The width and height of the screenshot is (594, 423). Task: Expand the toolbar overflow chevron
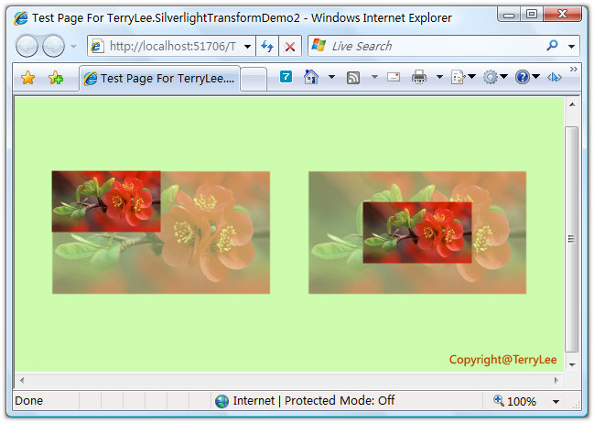coord(574,69)
